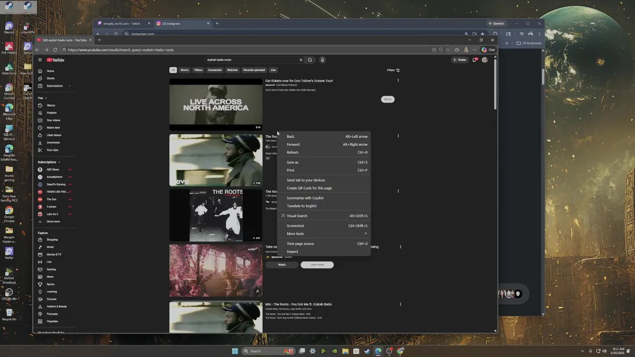Open Podcasts in the Explore section
635x357 pixels.
[x=52, y=314]
